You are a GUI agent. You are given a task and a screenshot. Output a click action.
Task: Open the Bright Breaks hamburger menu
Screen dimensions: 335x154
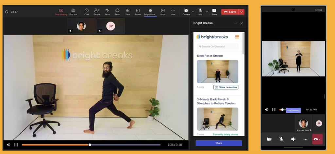coord(237,37)
